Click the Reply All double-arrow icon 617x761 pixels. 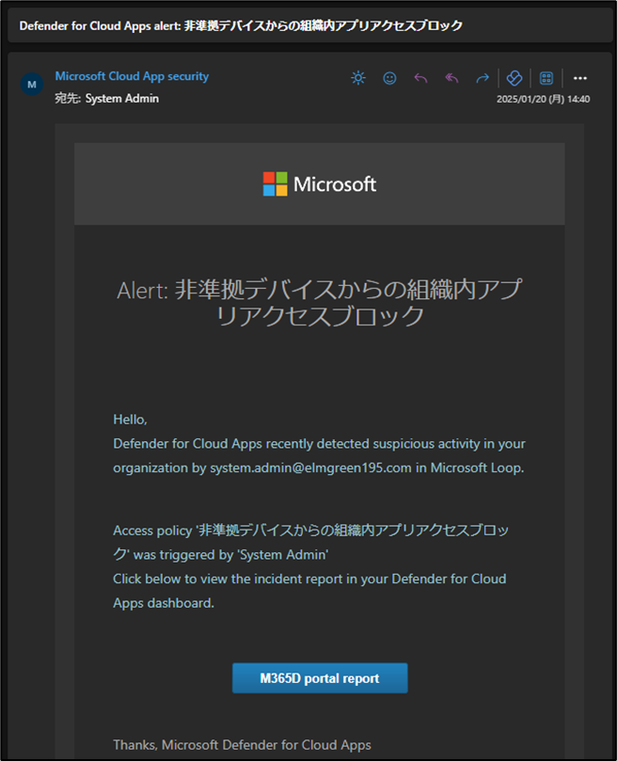coord(451,78)
